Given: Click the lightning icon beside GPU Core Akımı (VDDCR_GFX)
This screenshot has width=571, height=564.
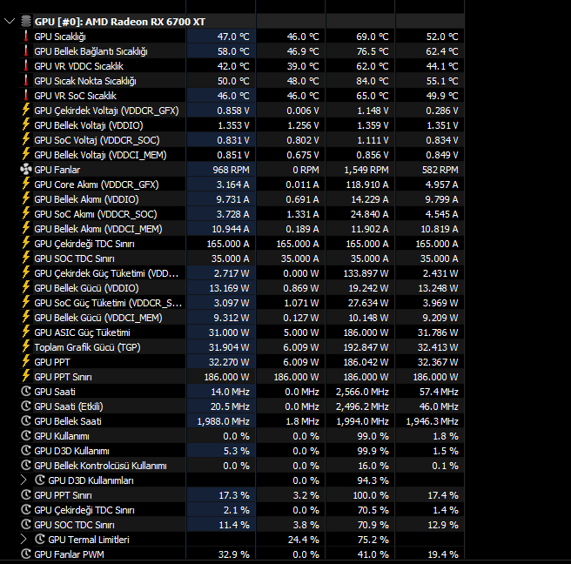Looking at the screenshot, I should [x=26, y=185].
